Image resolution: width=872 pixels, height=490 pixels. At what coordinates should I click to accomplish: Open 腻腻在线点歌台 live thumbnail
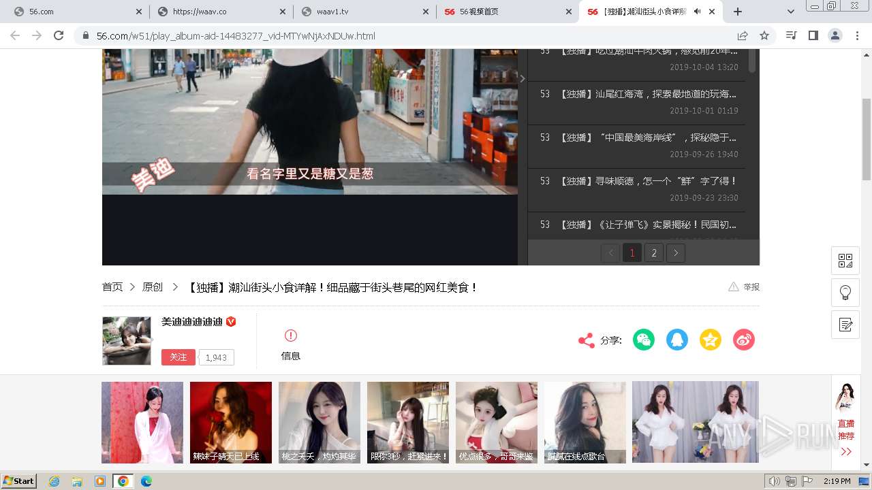[x=585, y=423]
